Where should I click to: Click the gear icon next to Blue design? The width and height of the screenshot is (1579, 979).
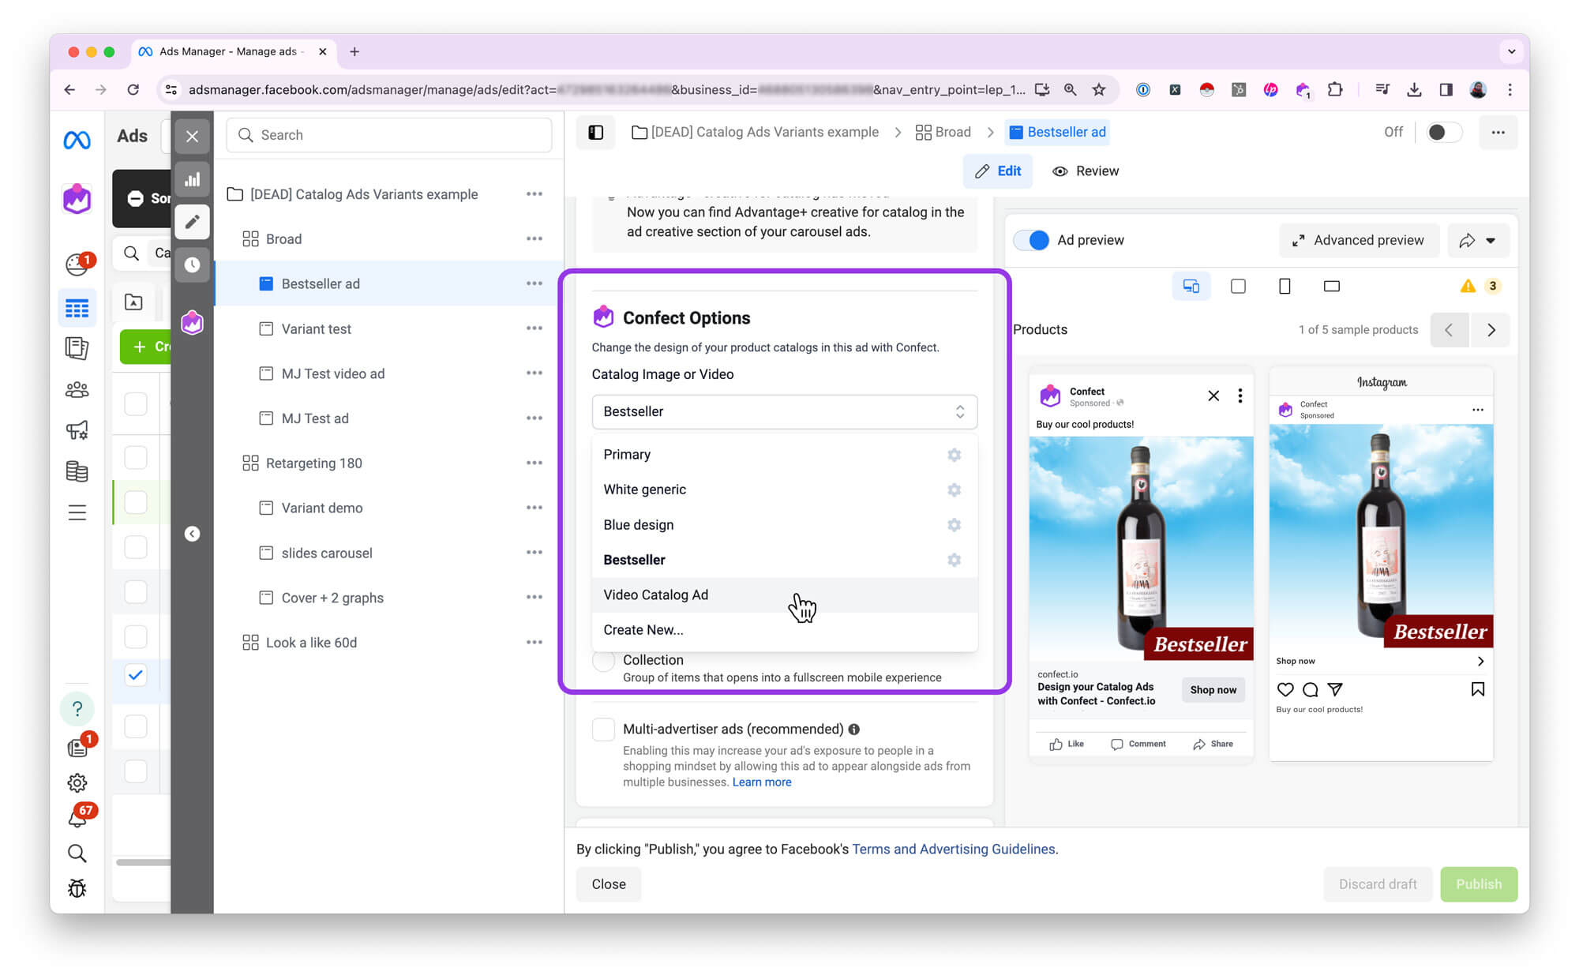(x=954, y=525)
